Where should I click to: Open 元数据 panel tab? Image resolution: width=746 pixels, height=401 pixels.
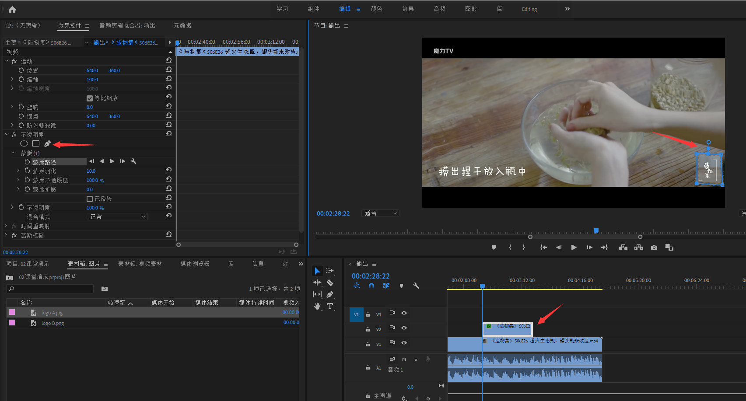coord(182,25)
